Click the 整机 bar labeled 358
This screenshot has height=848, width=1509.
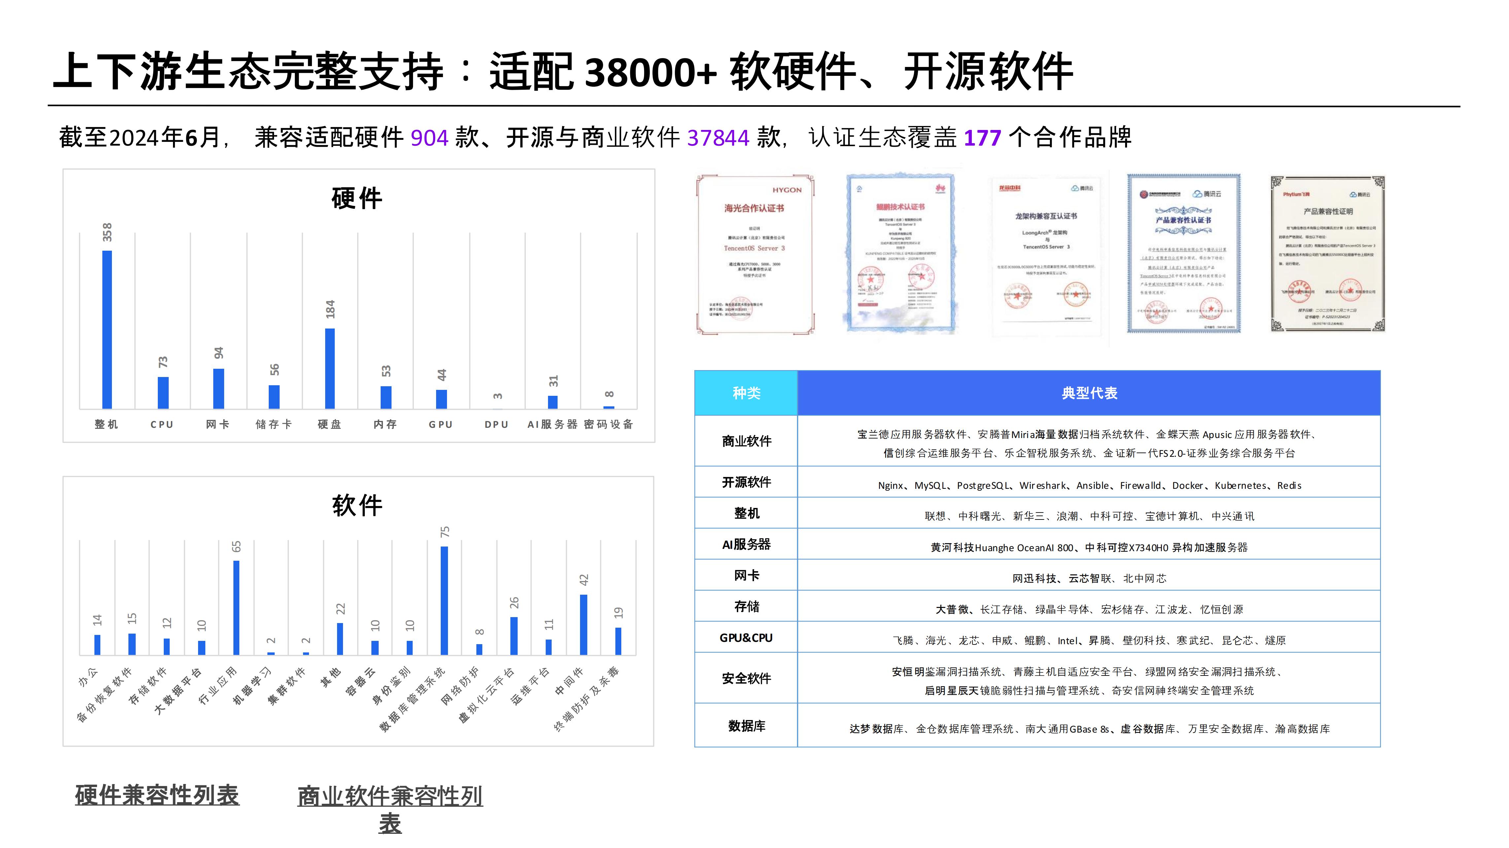click(x=107, y=330)
